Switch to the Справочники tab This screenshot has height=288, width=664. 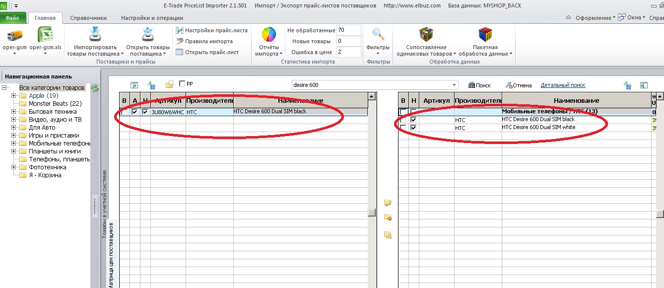tap(88, 18)
